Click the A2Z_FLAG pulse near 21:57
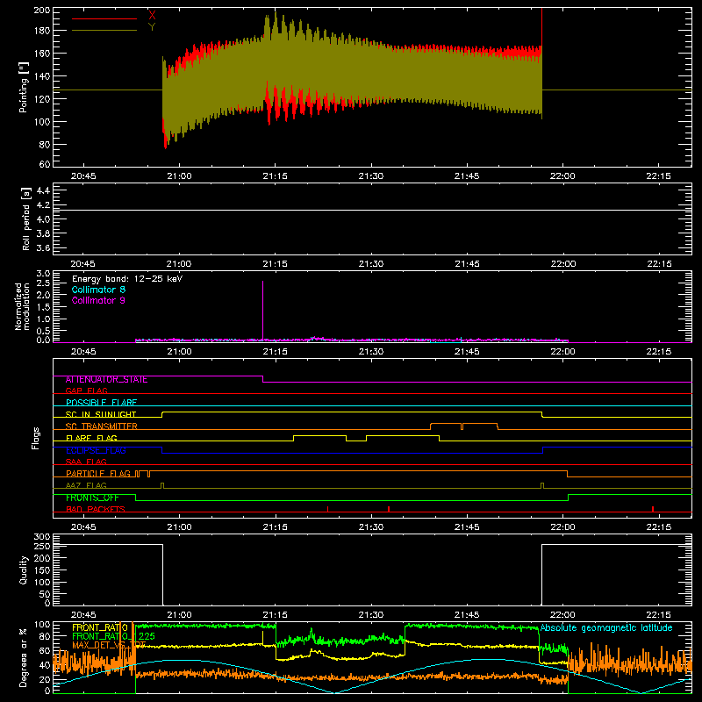Image resolution: width=702 pixels, height=702 pixels. click(x=542, y=486)
